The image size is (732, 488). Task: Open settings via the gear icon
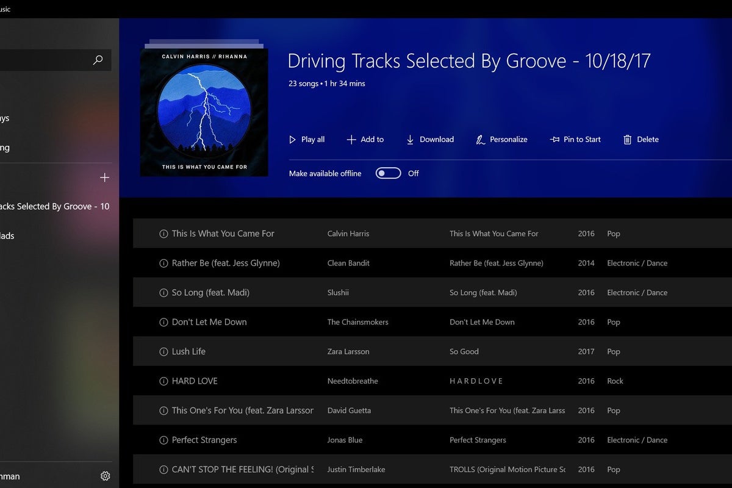tap(105, 476)
